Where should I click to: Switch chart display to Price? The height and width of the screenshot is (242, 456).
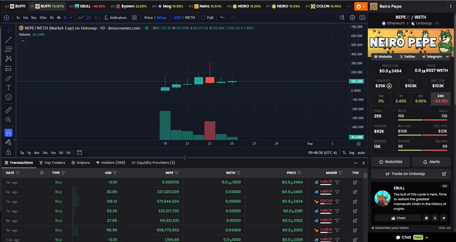tap(148, 17)
